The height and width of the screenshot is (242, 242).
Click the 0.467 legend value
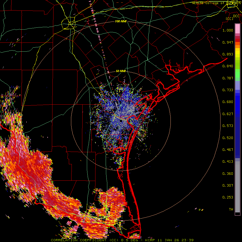point(228,150)
